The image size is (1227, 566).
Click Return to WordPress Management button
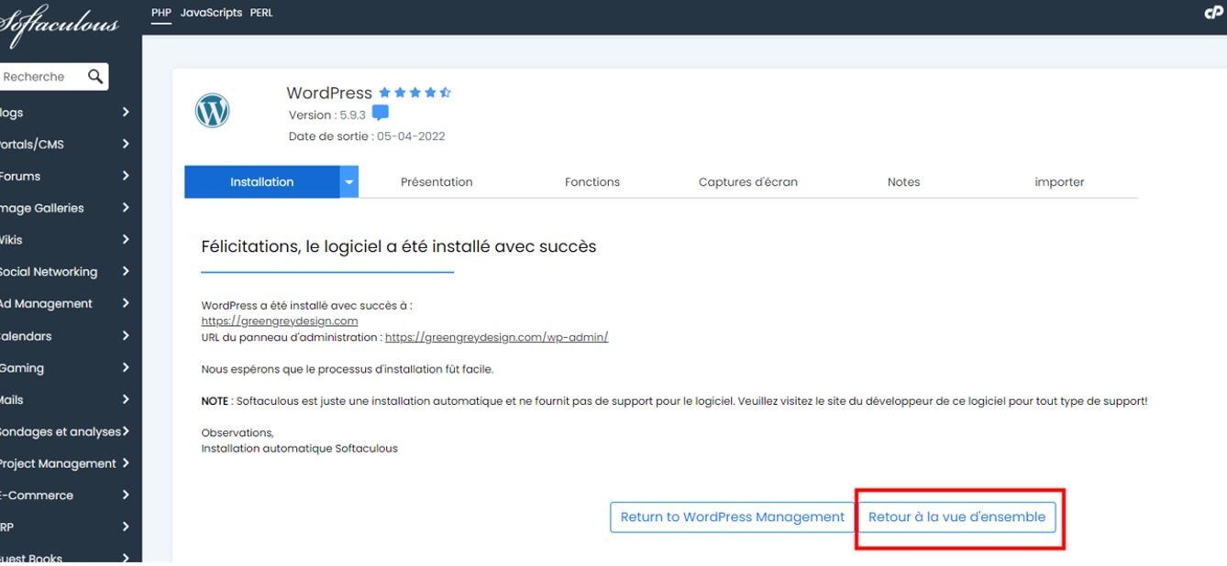tap(732, 517)
